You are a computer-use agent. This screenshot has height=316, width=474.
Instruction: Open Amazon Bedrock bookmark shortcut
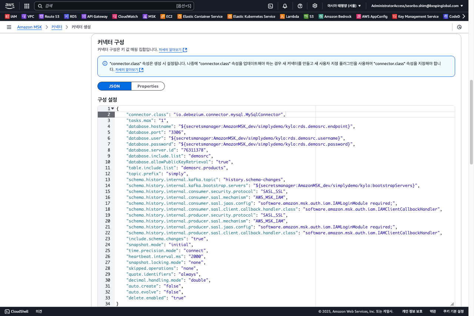(335, 16)
